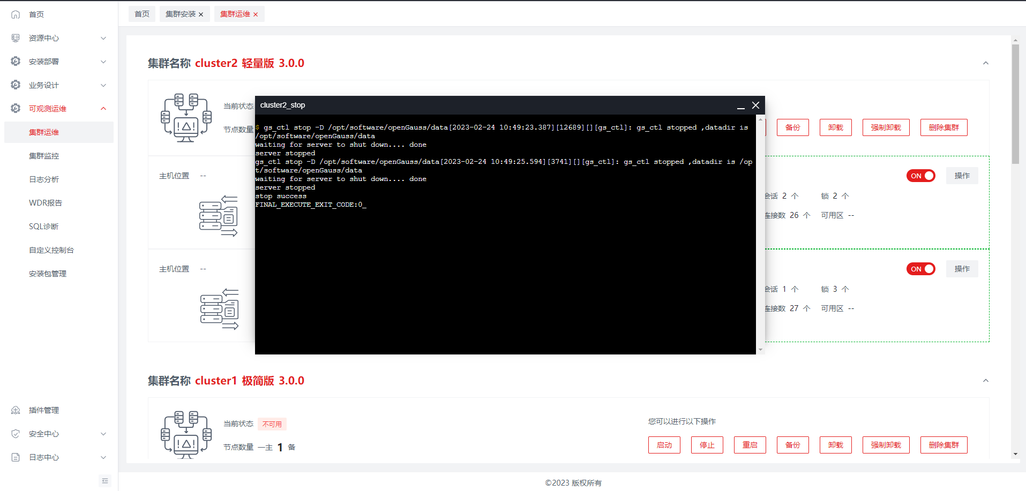
Task: Collapse the cluster1 panel using its chevron
Action: tap(985, 381)
